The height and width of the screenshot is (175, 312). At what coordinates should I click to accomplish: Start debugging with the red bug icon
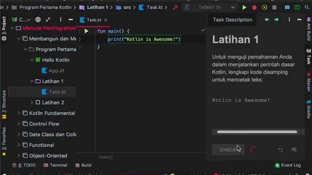tap(254, 8)
